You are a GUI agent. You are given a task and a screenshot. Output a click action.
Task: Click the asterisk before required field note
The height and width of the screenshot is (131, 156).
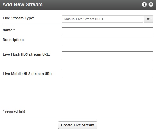[x=3, y=111]
